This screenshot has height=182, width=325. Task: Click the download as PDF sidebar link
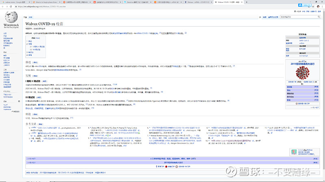[7, 95]
